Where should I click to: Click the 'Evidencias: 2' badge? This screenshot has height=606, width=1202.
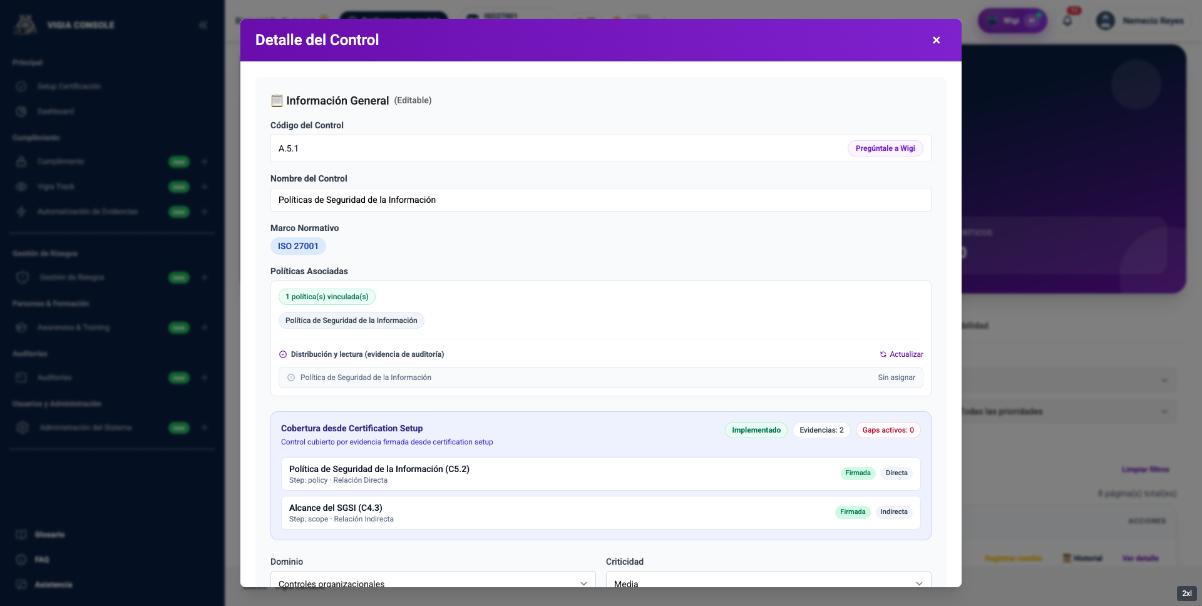point(821,430)
